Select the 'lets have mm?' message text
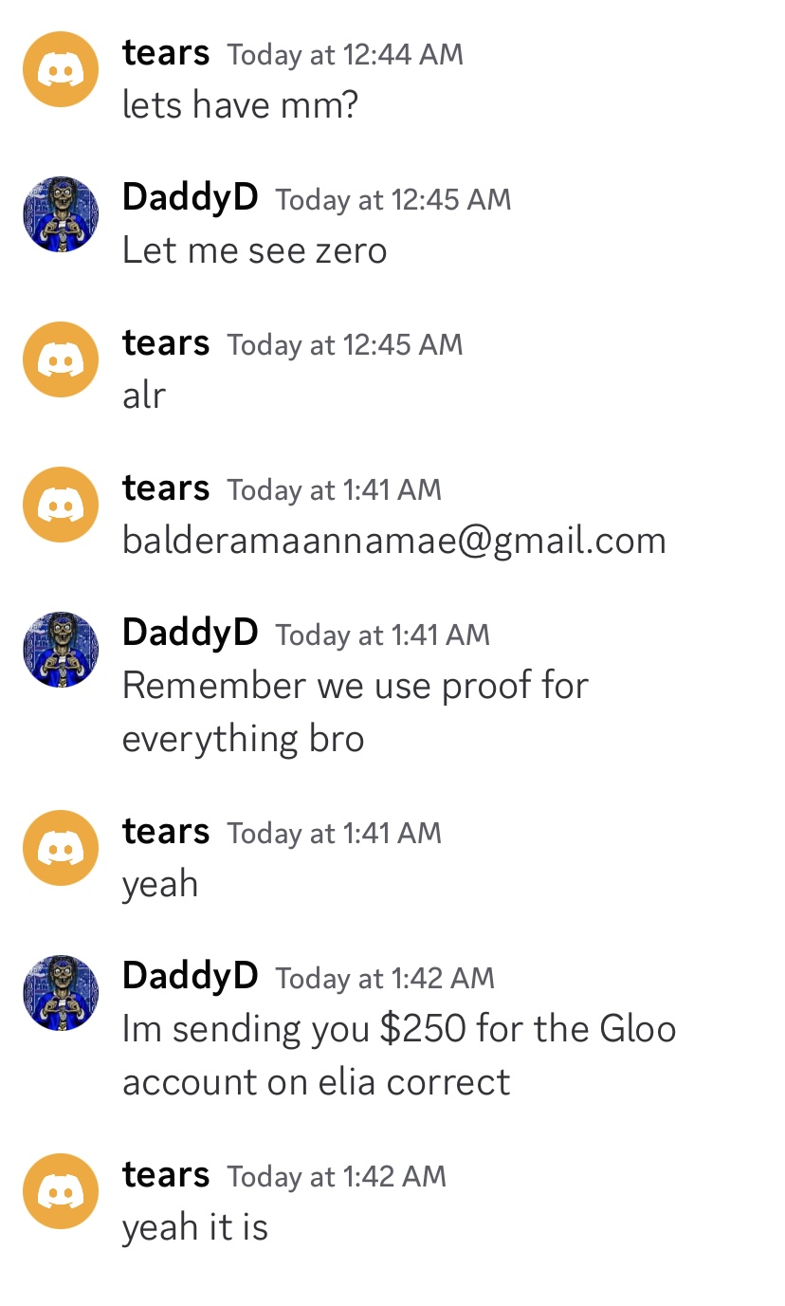 [x=241, y=104]
